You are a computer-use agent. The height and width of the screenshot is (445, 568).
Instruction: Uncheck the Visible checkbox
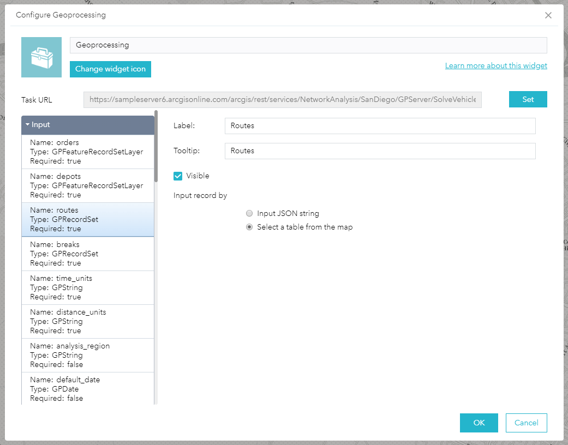click(178, 176)
